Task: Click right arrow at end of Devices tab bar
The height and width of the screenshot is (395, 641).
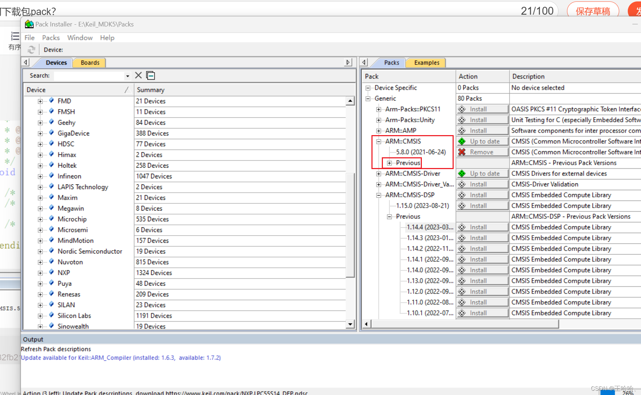Action: pyautogui.click(x=348, y=62)
